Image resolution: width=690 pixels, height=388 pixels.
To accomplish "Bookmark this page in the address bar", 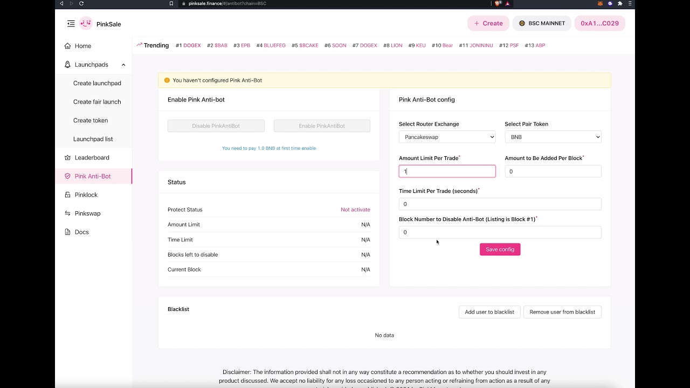I will tap(171, 3).
